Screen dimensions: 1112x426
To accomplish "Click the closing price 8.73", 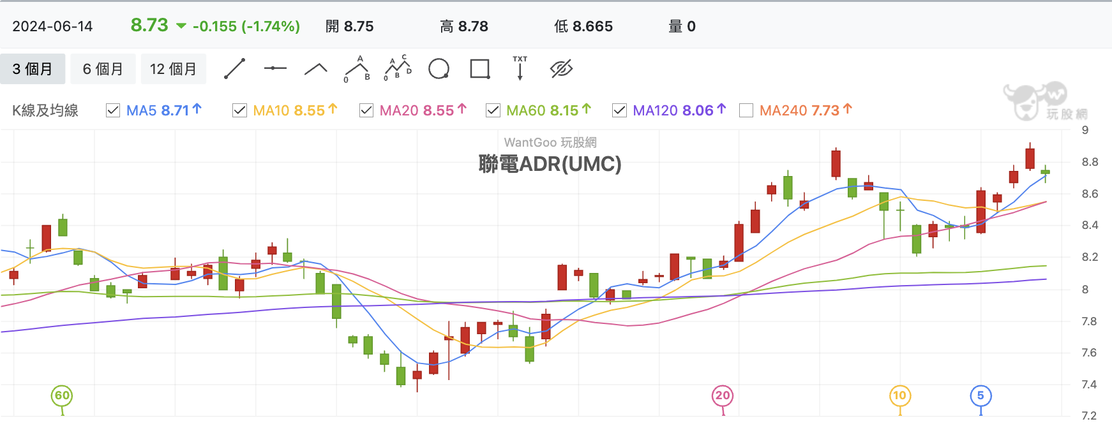I will point(149,26).
